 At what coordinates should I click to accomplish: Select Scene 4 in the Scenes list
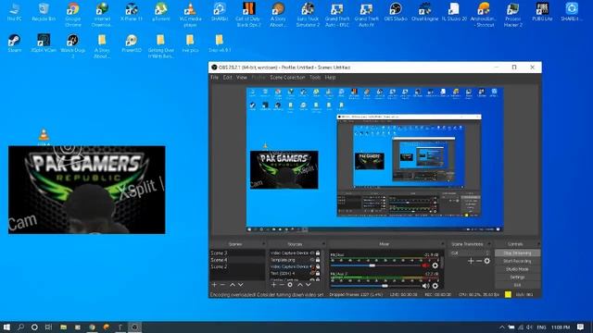coord(237,260)
